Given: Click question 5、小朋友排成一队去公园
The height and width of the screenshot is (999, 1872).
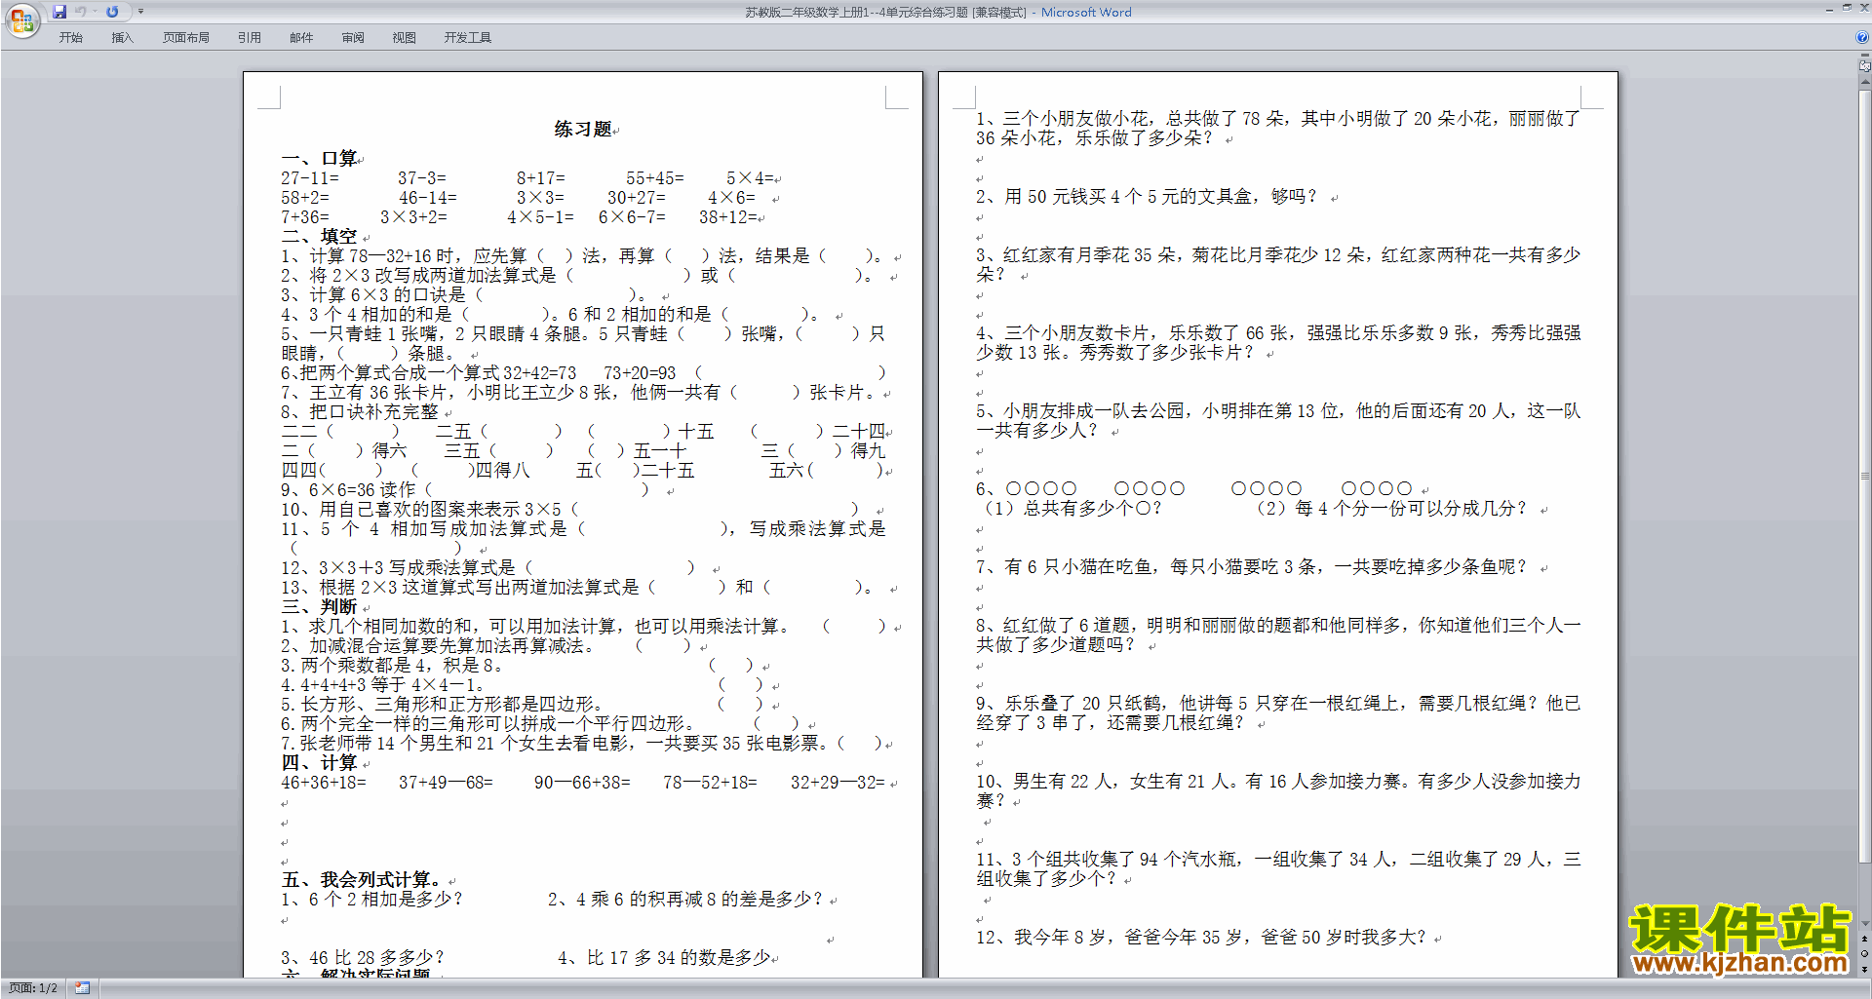Looking at the screenshot, I should click(1278, 421).
